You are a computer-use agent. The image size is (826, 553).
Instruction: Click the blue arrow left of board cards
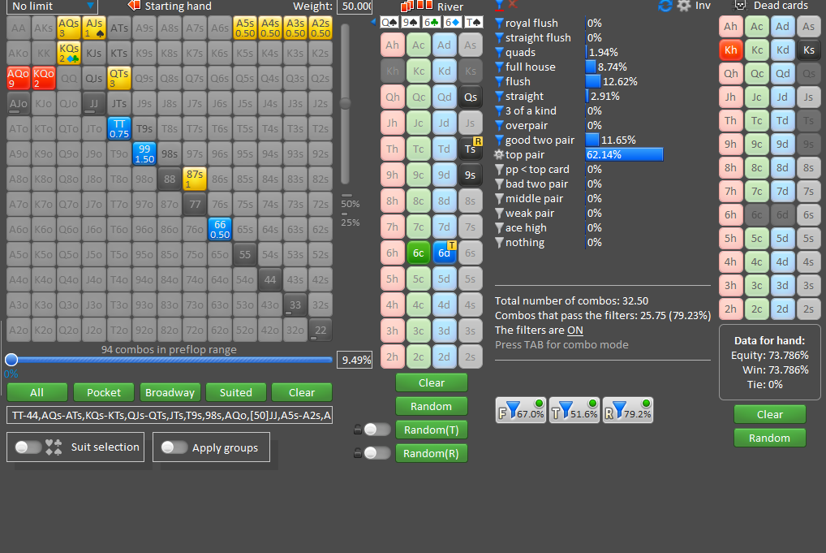373,22
